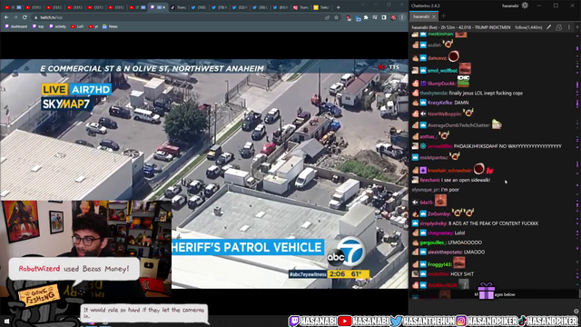Open the yt bookmark

point(94,26)
